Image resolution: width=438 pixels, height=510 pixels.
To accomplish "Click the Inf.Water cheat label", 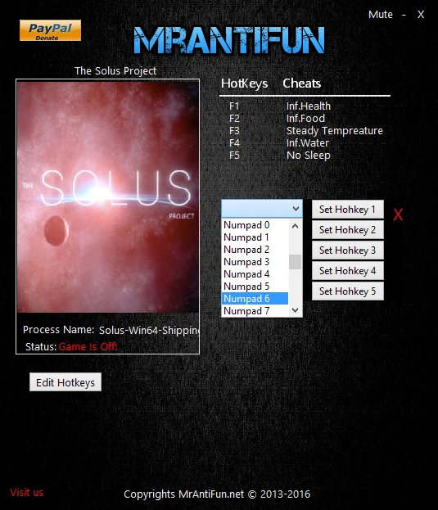I will (x=308, y=143).
